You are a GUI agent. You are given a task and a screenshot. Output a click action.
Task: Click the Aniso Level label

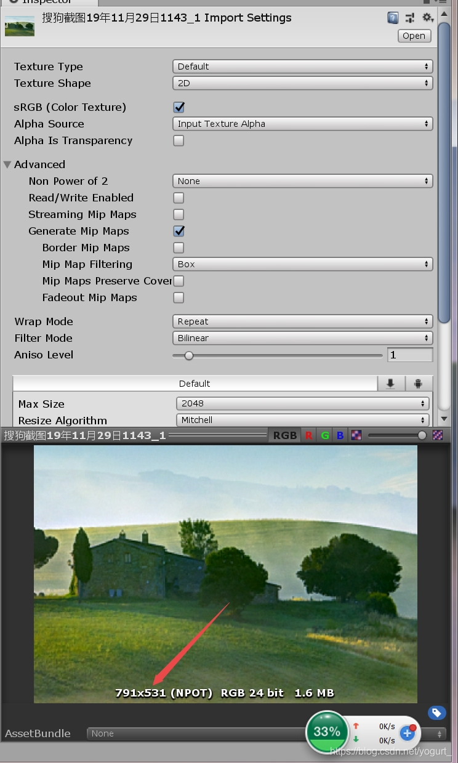[x=44, y=355]
